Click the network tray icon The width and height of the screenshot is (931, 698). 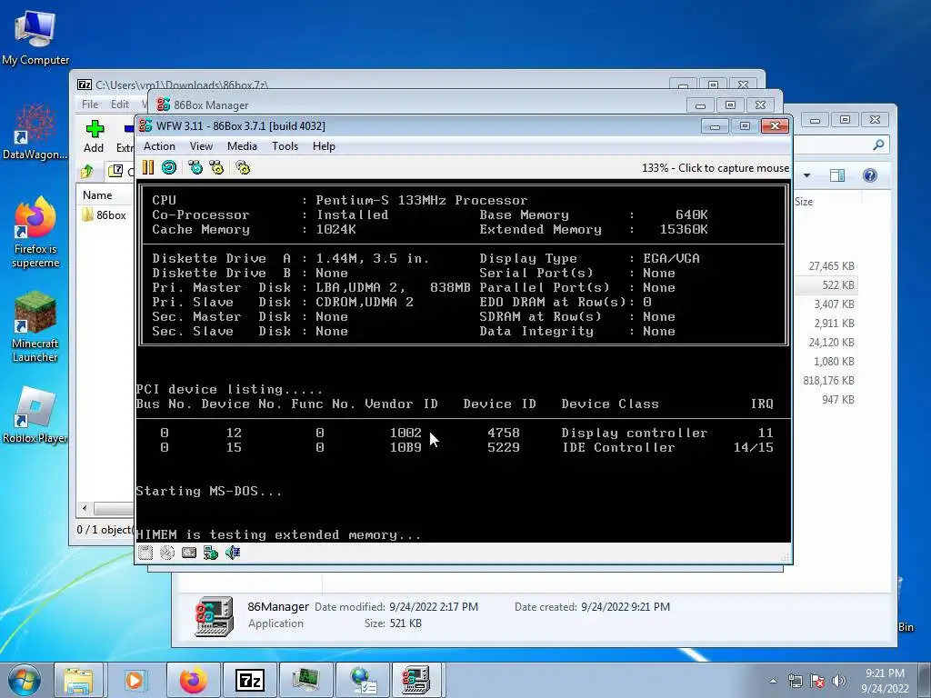point(795,681)
